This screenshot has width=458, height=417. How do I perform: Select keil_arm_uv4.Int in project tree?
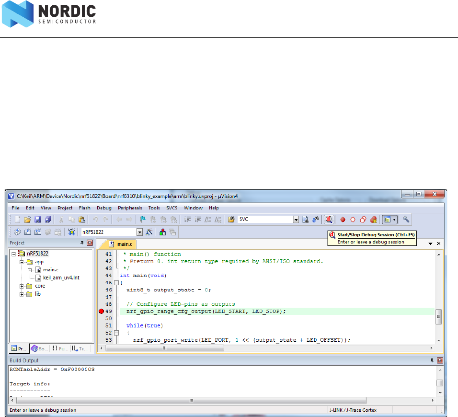pos(61,278)
